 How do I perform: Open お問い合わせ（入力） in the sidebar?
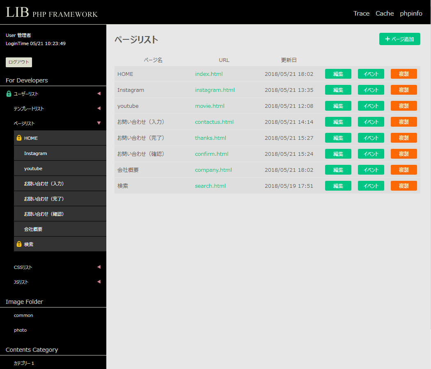tap(60, 183)
